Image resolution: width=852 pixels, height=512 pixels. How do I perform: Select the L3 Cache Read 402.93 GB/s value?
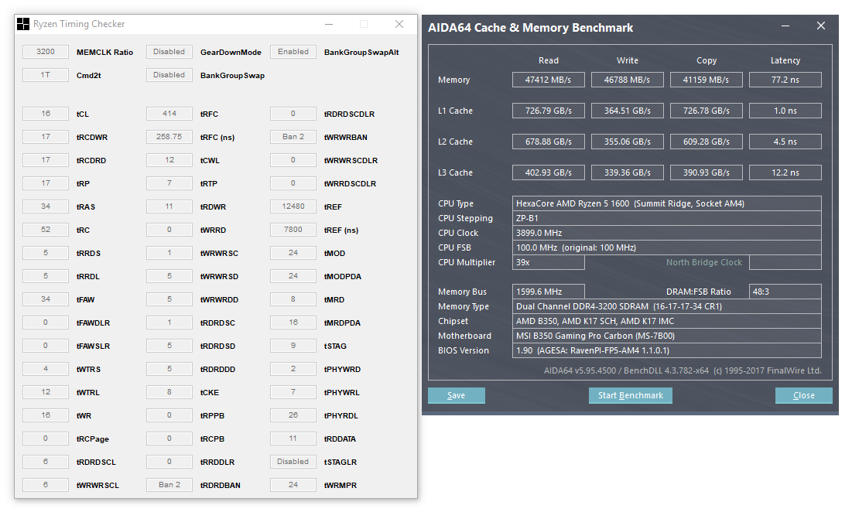point(548,172)
